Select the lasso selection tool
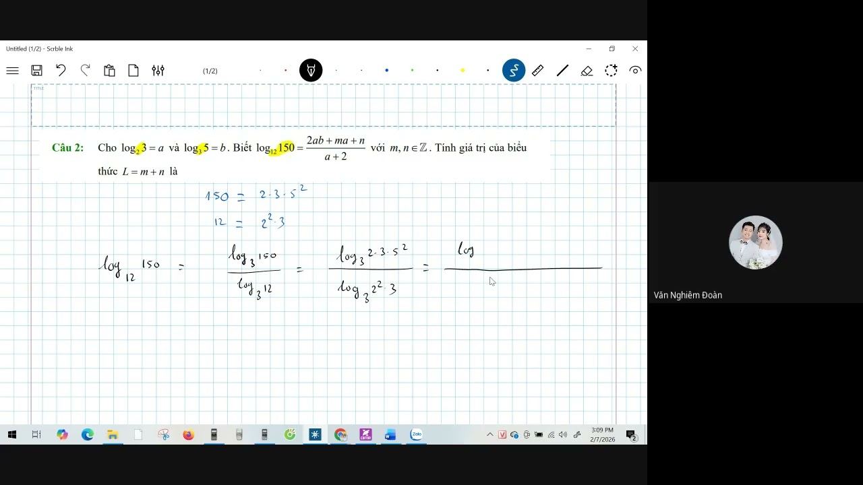 [x=611, y=70]
